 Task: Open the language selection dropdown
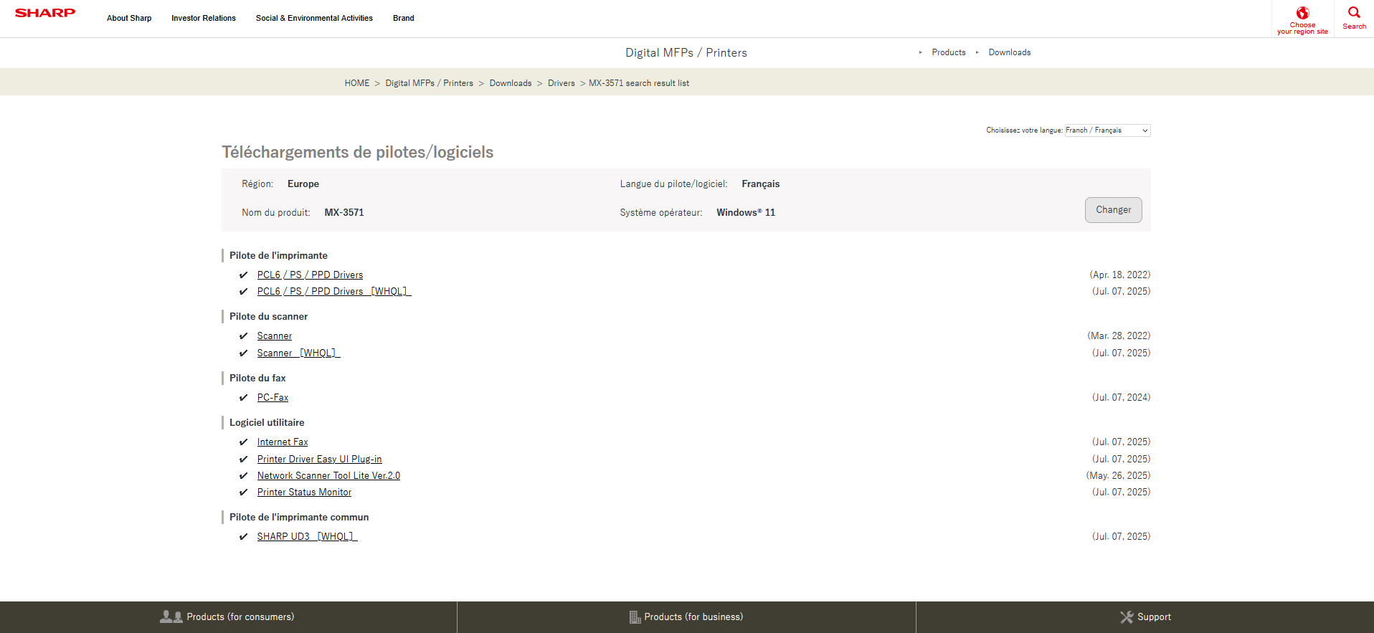pyautogui.click(x=1107, y=130)
